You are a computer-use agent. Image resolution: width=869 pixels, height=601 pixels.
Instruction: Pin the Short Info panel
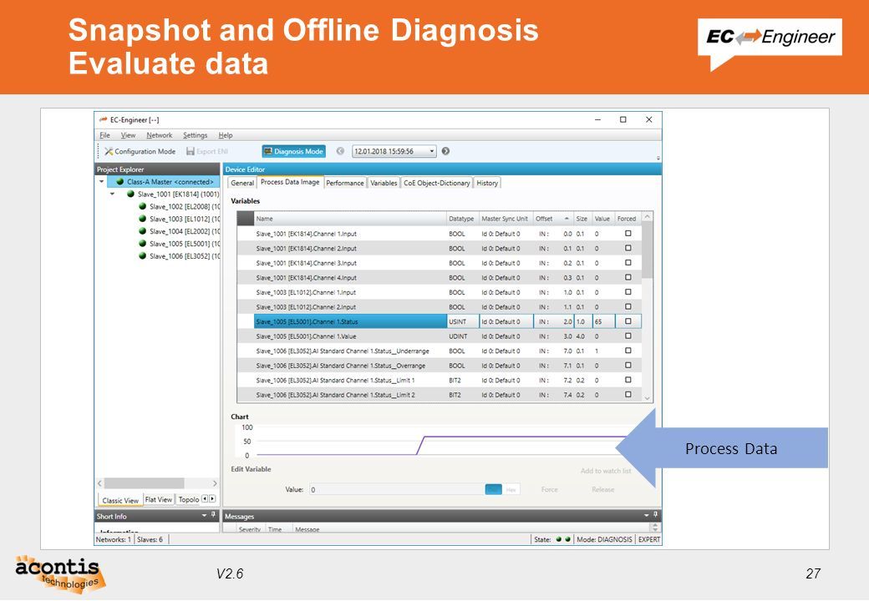pyautogui.click(x=213, y=515)
